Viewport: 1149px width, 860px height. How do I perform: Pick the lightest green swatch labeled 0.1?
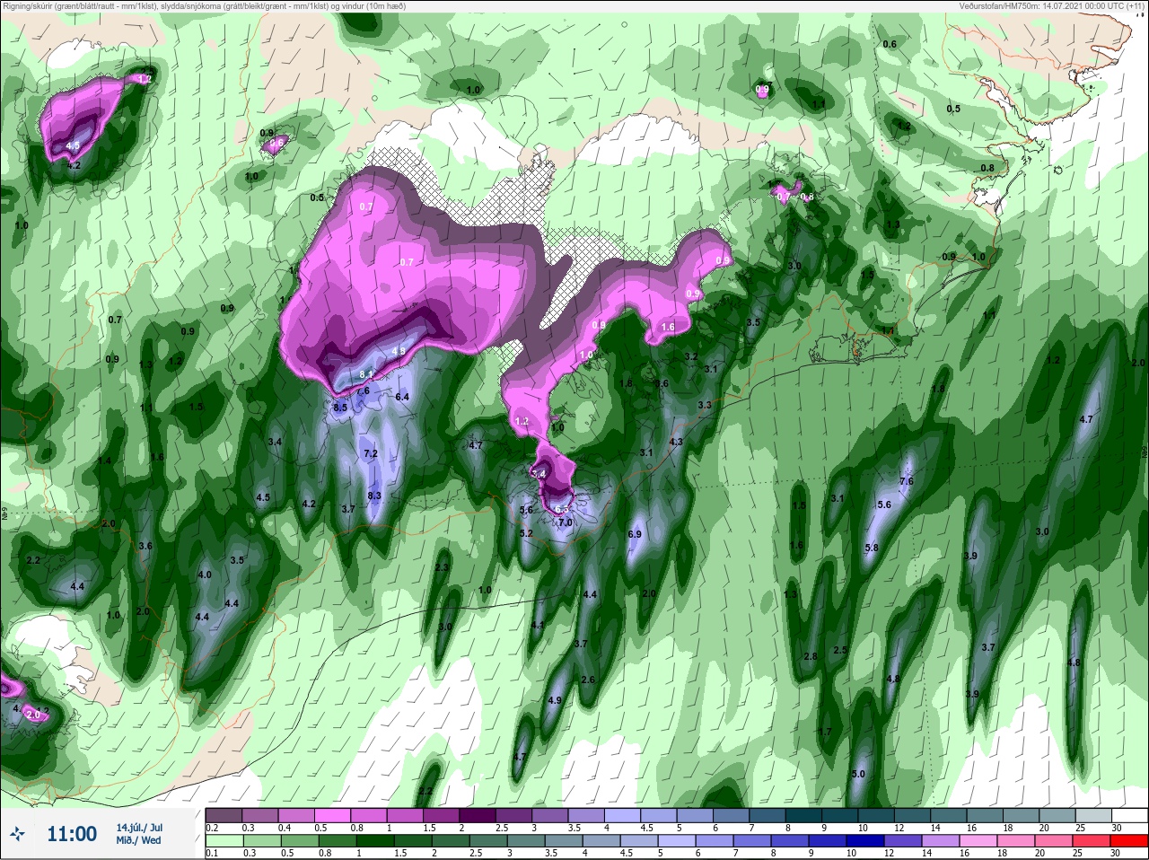click(x=224, y=842)
